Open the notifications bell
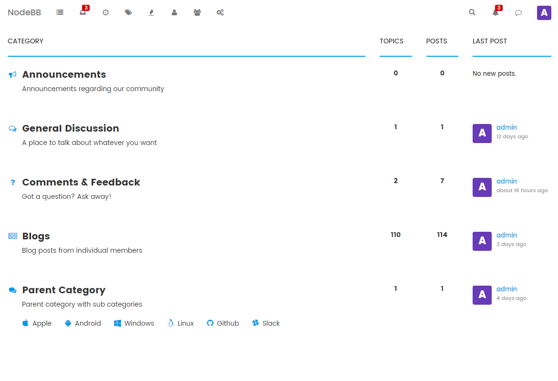The image size is (558, 381). tap(496, 12)
